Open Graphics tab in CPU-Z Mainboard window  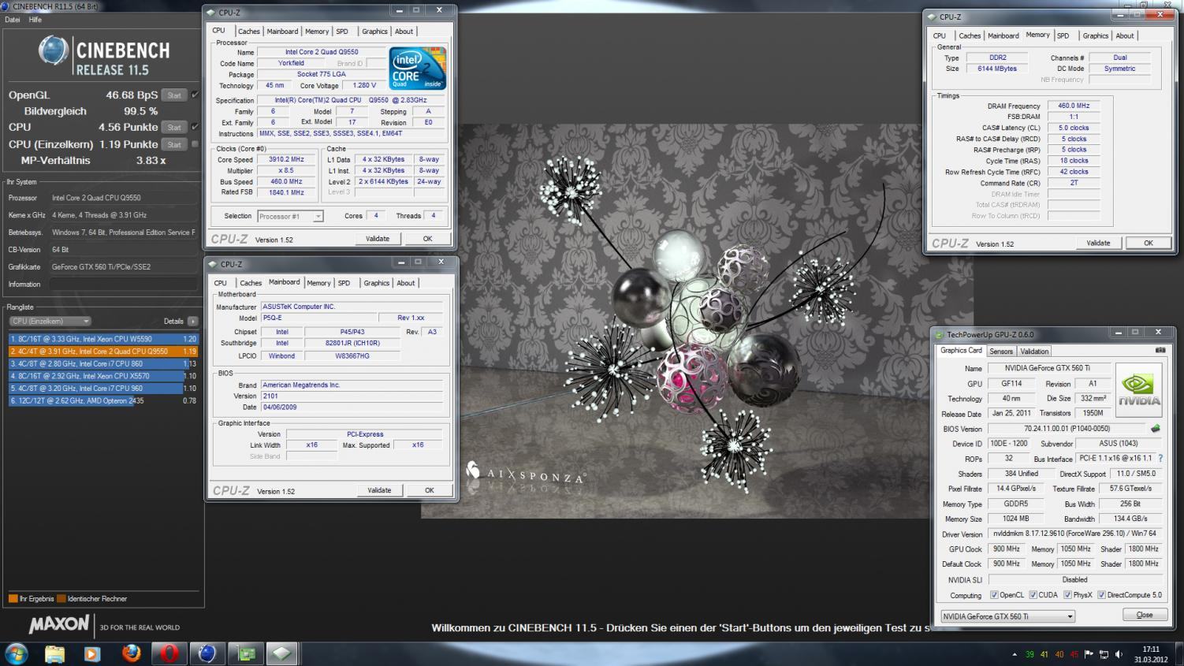coord(376,283)
